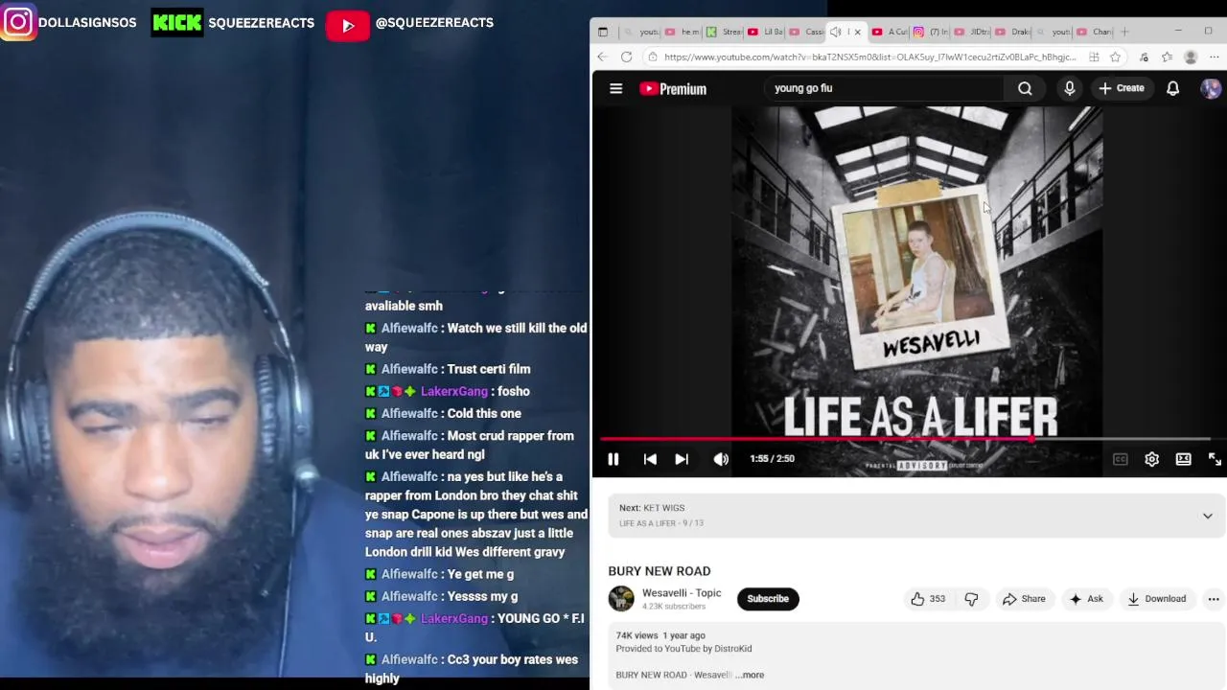The image size is (1227, 690).
Task: Open YouTube hamburger guide menu
Action: coord(616,88)
